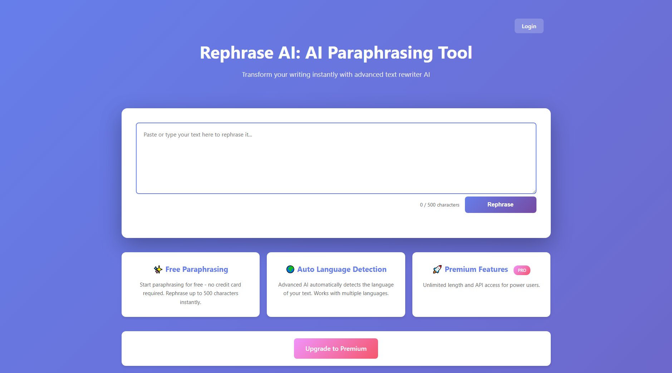
Task: Click the PRO badge on Premium Features
Action: click(523, 270)
